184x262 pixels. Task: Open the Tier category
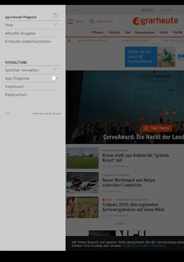(127, 32)
